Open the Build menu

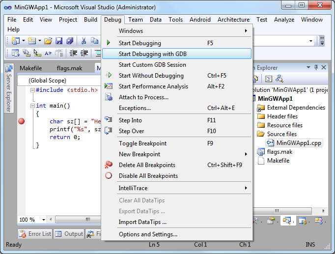(90, 20)
